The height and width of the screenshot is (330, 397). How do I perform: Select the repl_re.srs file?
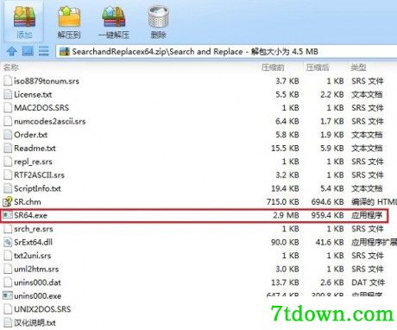coord(33,162)
